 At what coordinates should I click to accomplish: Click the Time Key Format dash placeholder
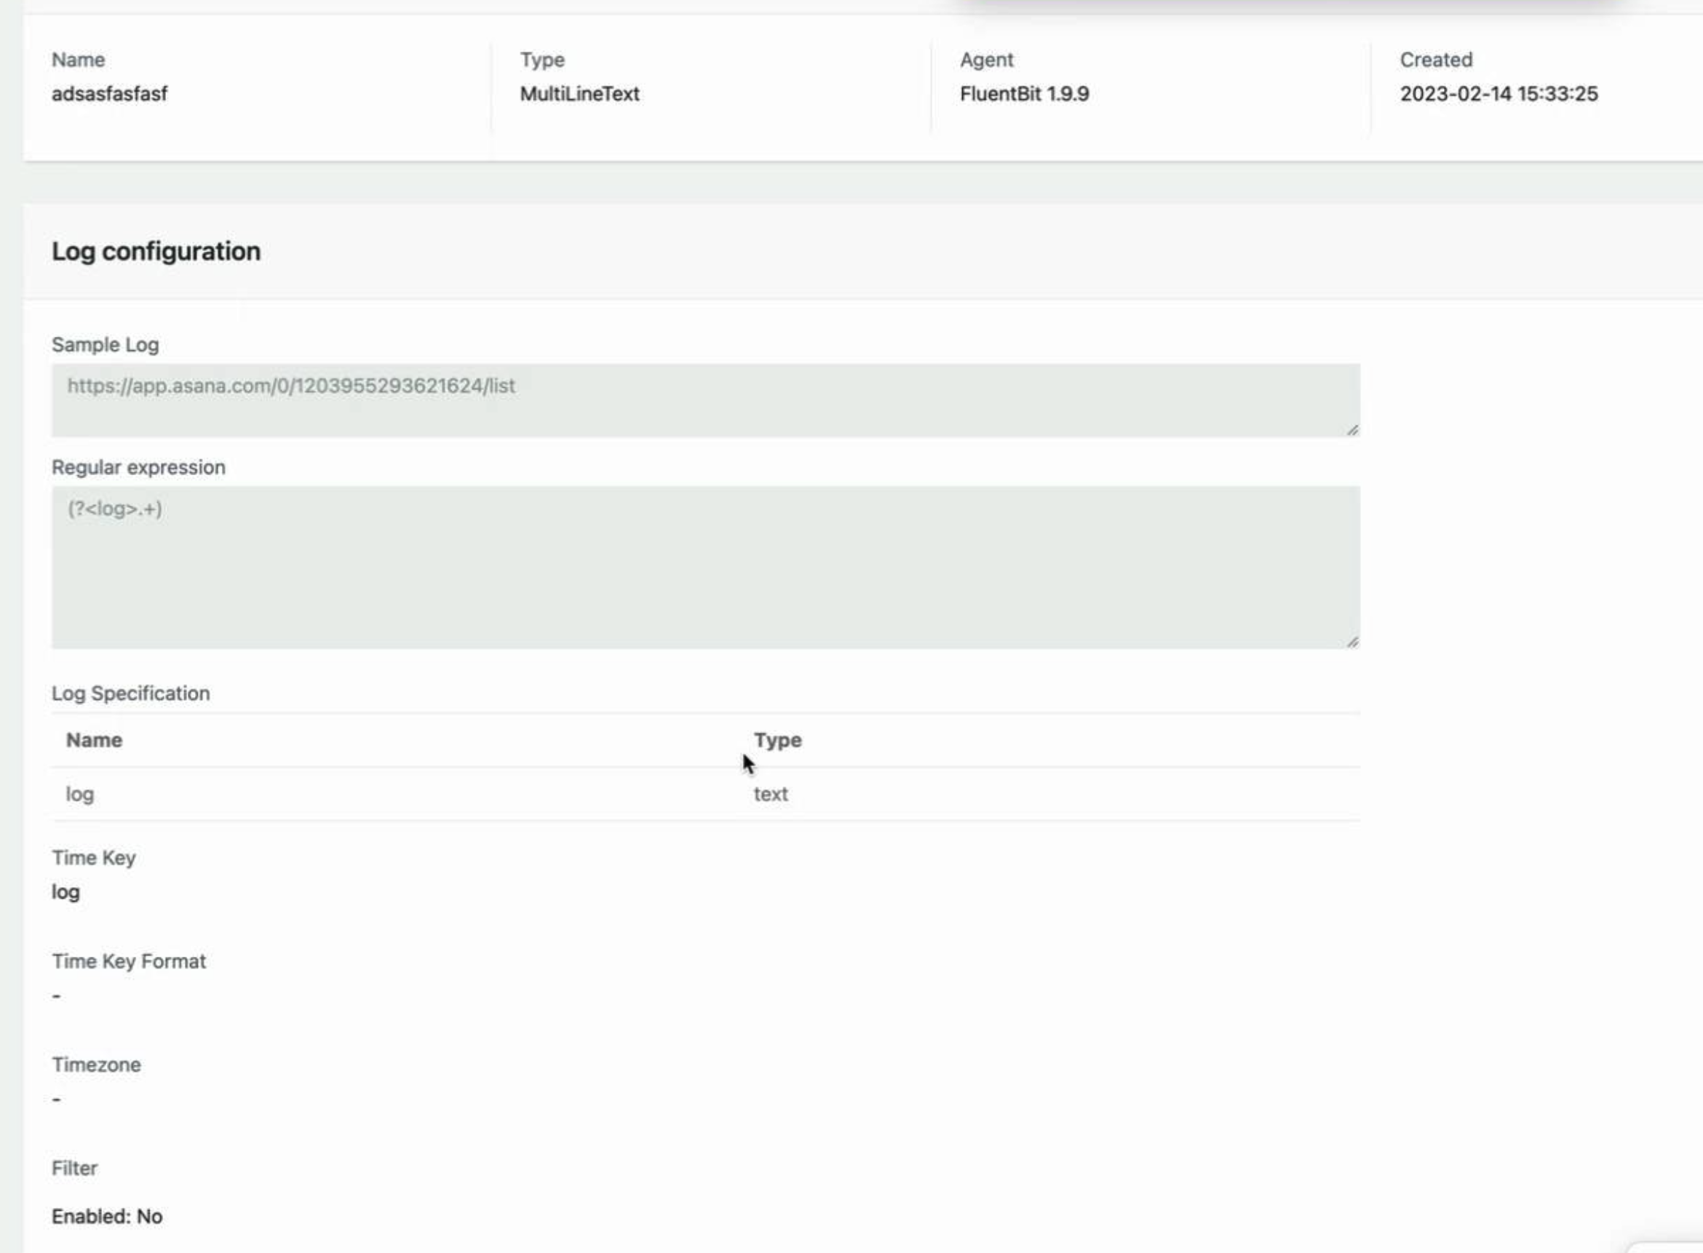[x=56, y=996]
